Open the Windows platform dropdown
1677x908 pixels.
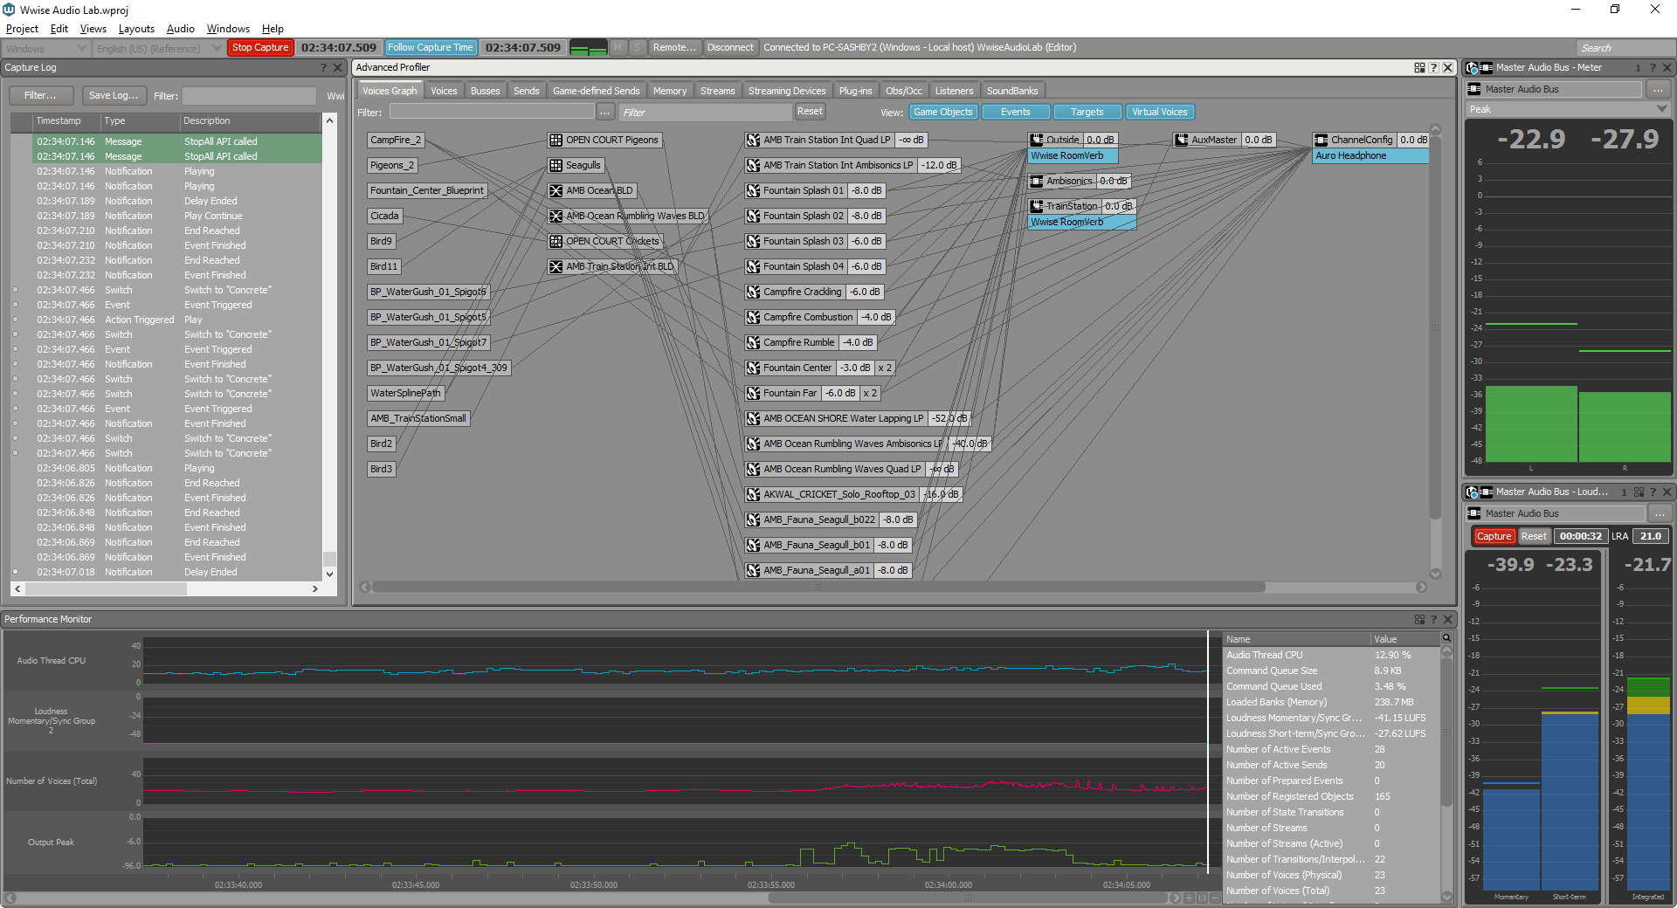click(45, 48)
